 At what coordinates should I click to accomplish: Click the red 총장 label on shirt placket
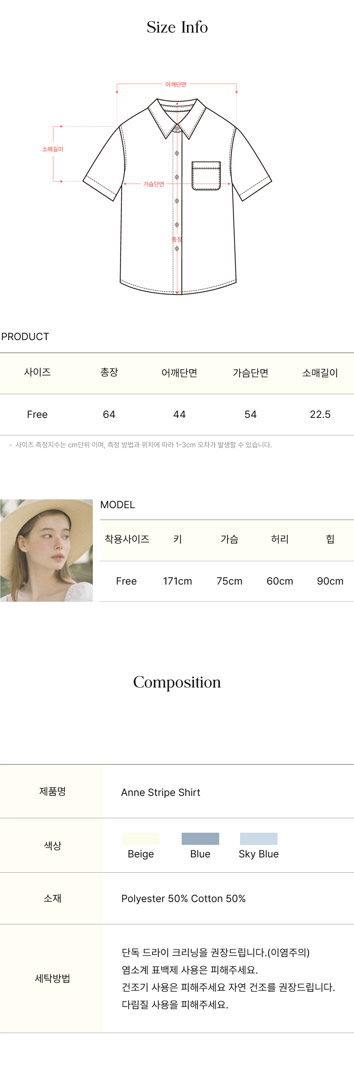177,239
